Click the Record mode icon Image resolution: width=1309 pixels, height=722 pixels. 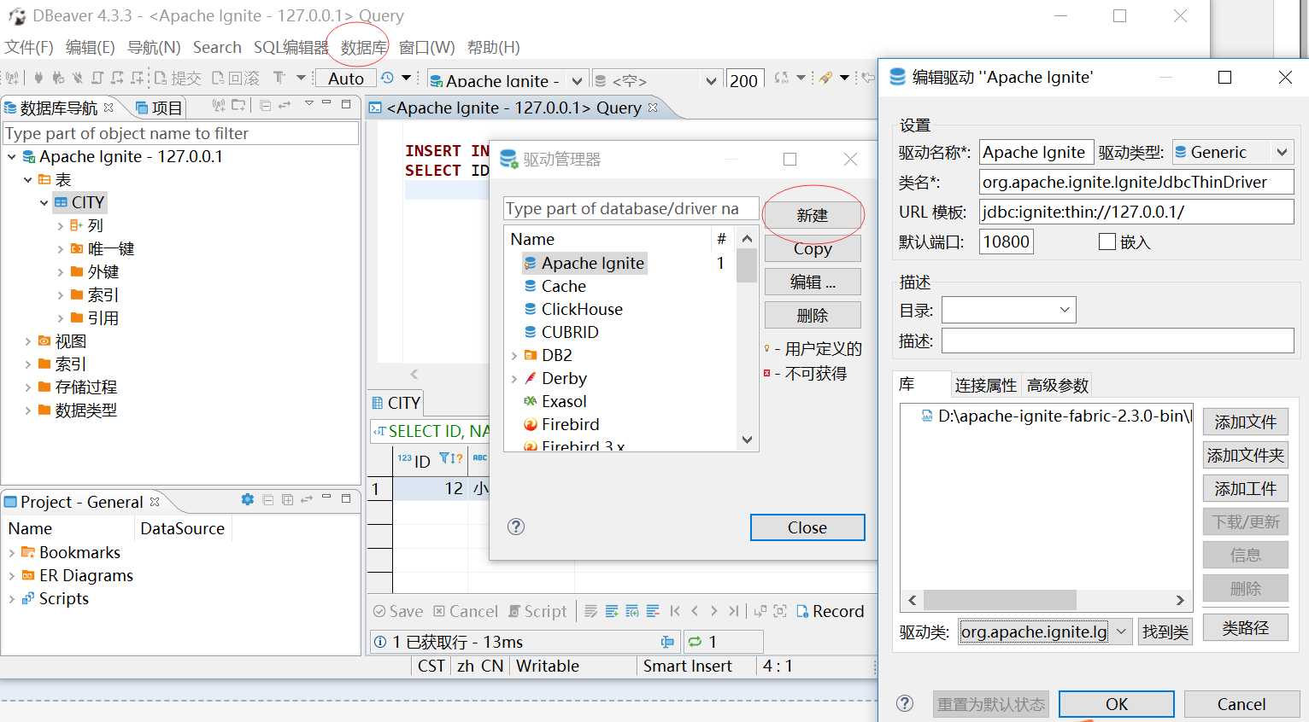click(x=802, y=611)
